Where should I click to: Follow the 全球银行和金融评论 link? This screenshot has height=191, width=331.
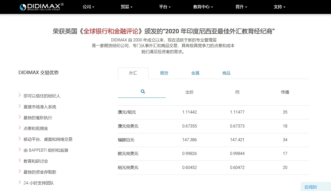point(111,31)
